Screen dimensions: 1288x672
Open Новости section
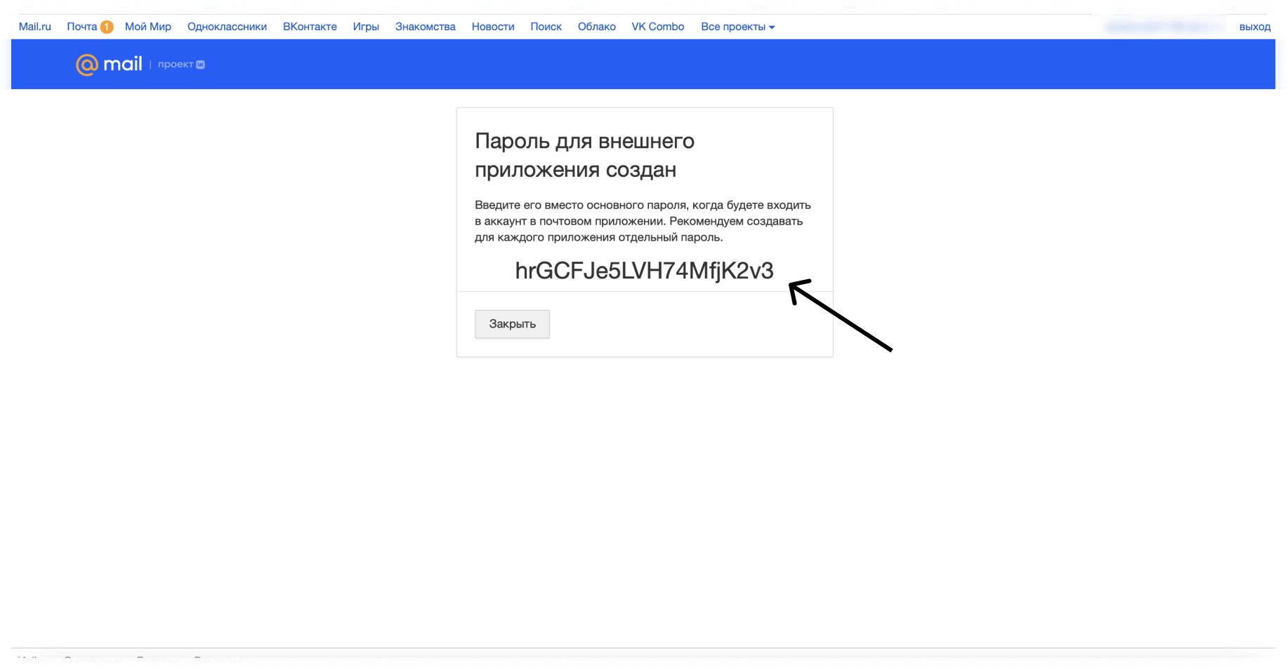[x=493, y=27]
